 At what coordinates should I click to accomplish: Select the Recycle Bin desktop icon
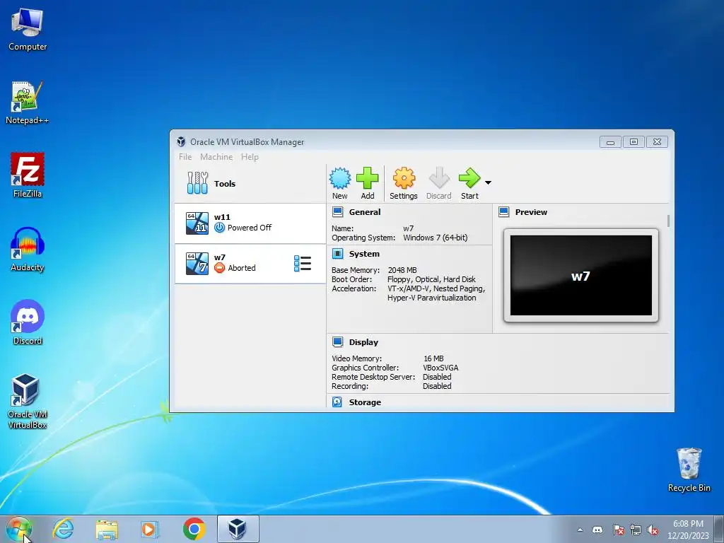[689, 469]
